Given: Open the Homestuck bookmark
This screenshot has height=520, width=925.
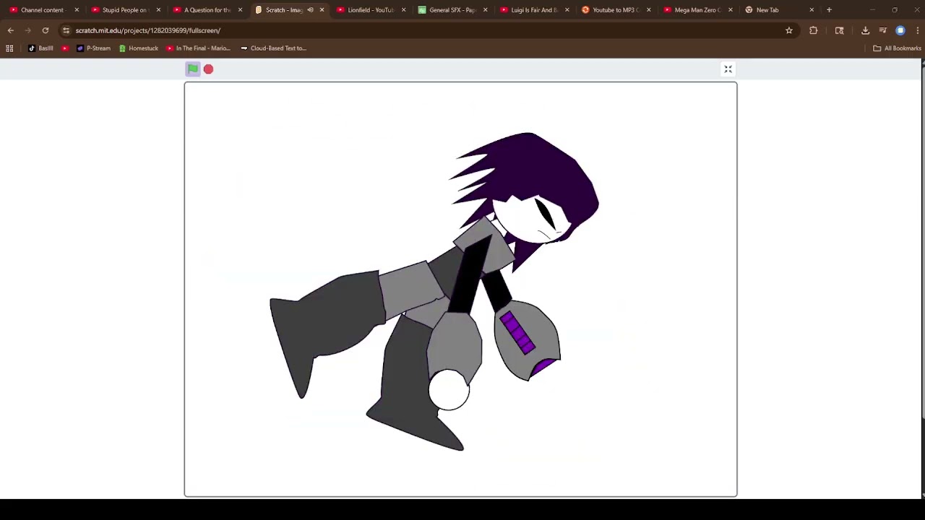Looking at the screenshot, I should [x=138, y=48].
